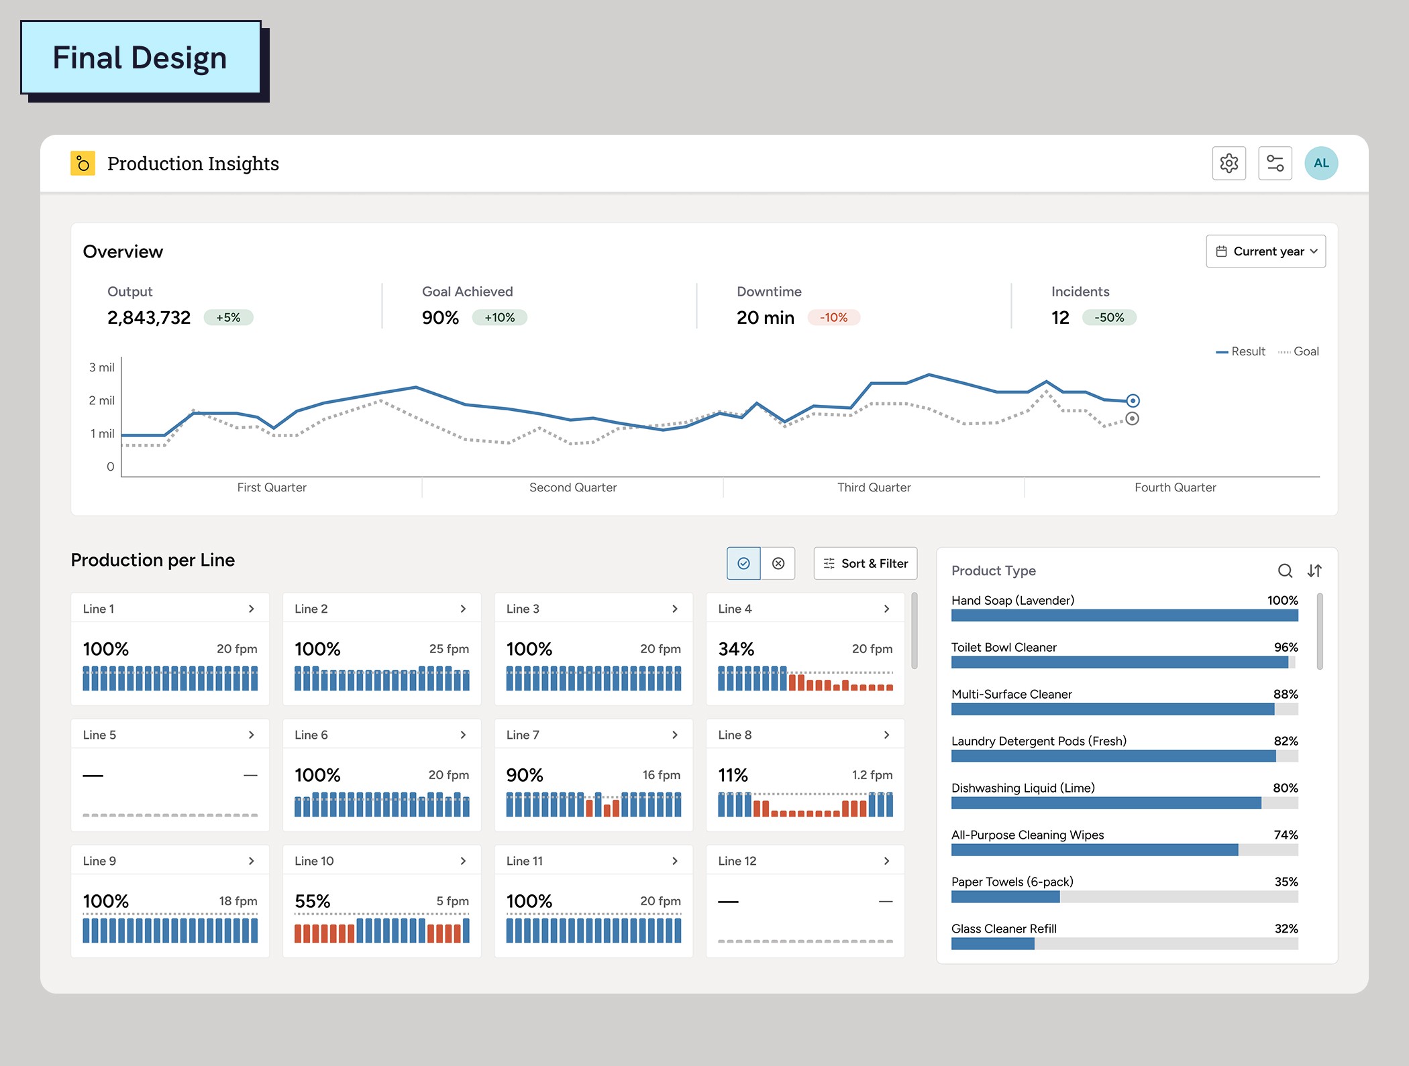This screenshot has height=1066, width=1409.
Task: Expand Line 8 details chevron
Action: coord(886,735)
